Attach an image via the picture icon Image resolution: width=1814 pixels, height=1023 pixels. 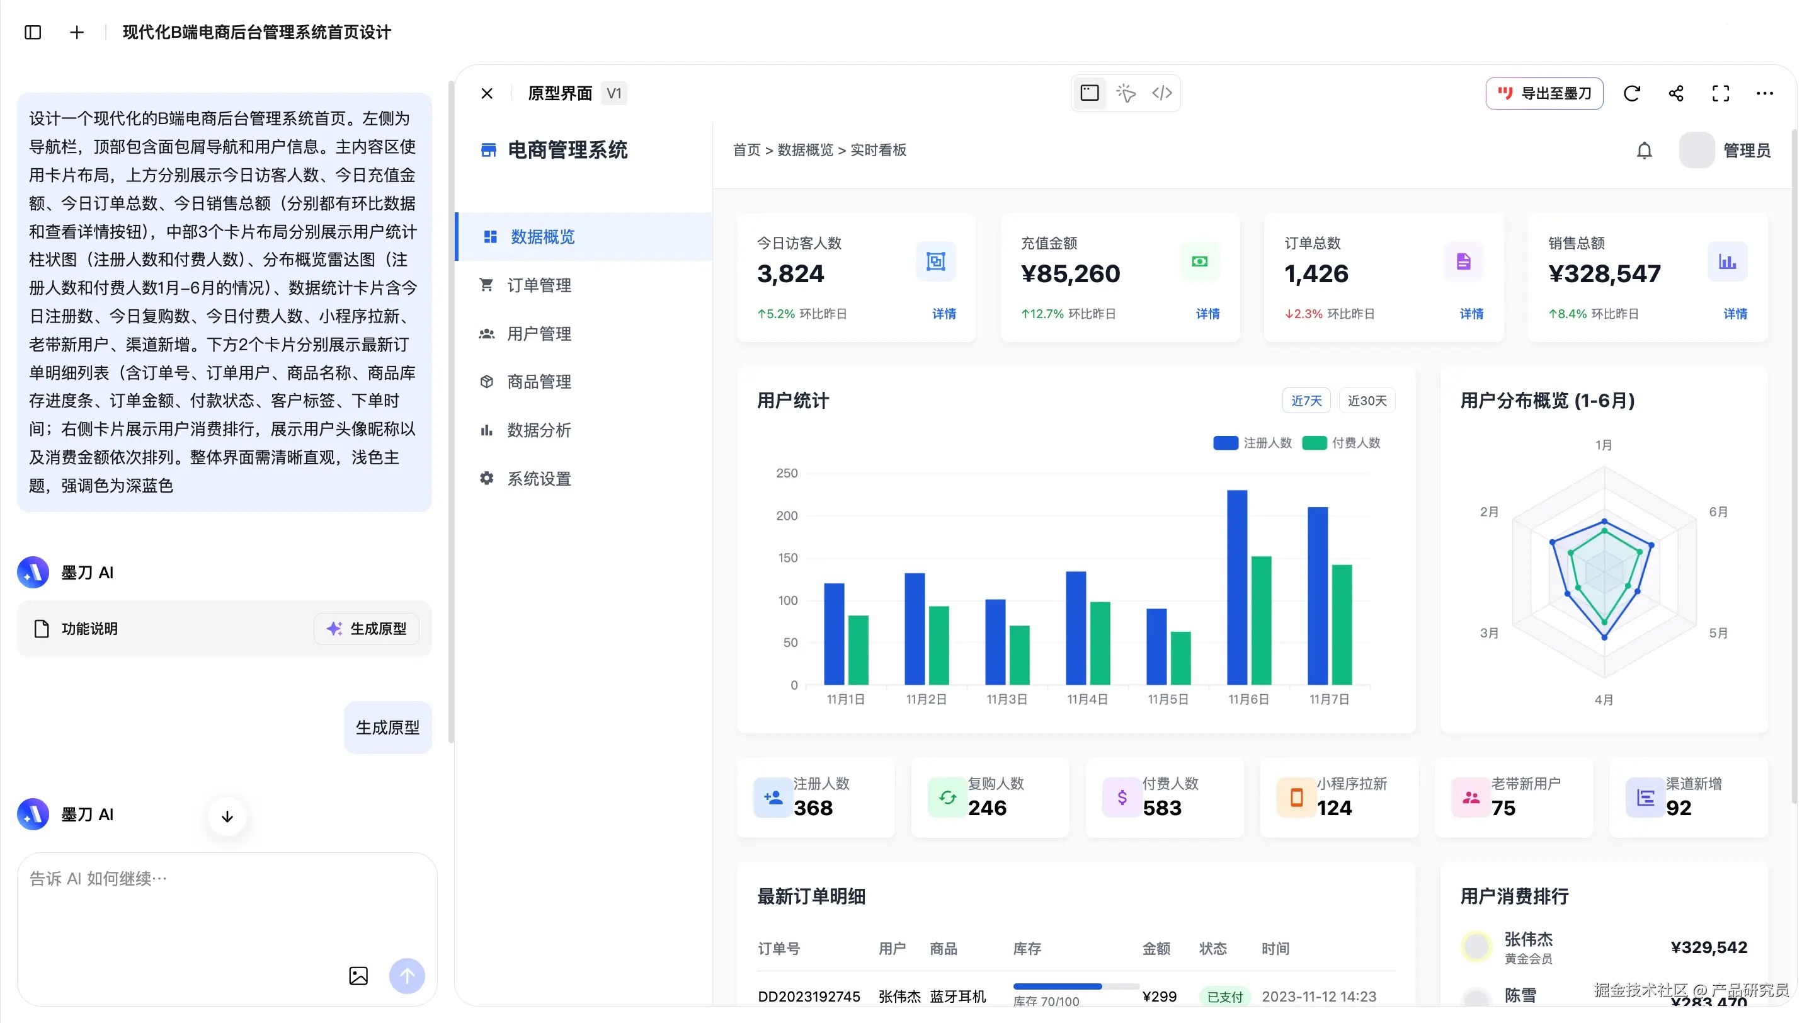click(x=358, y=976)
